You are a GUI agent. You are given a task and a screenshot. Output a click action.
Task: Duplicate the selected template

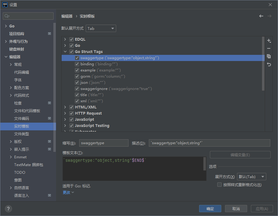268,56
